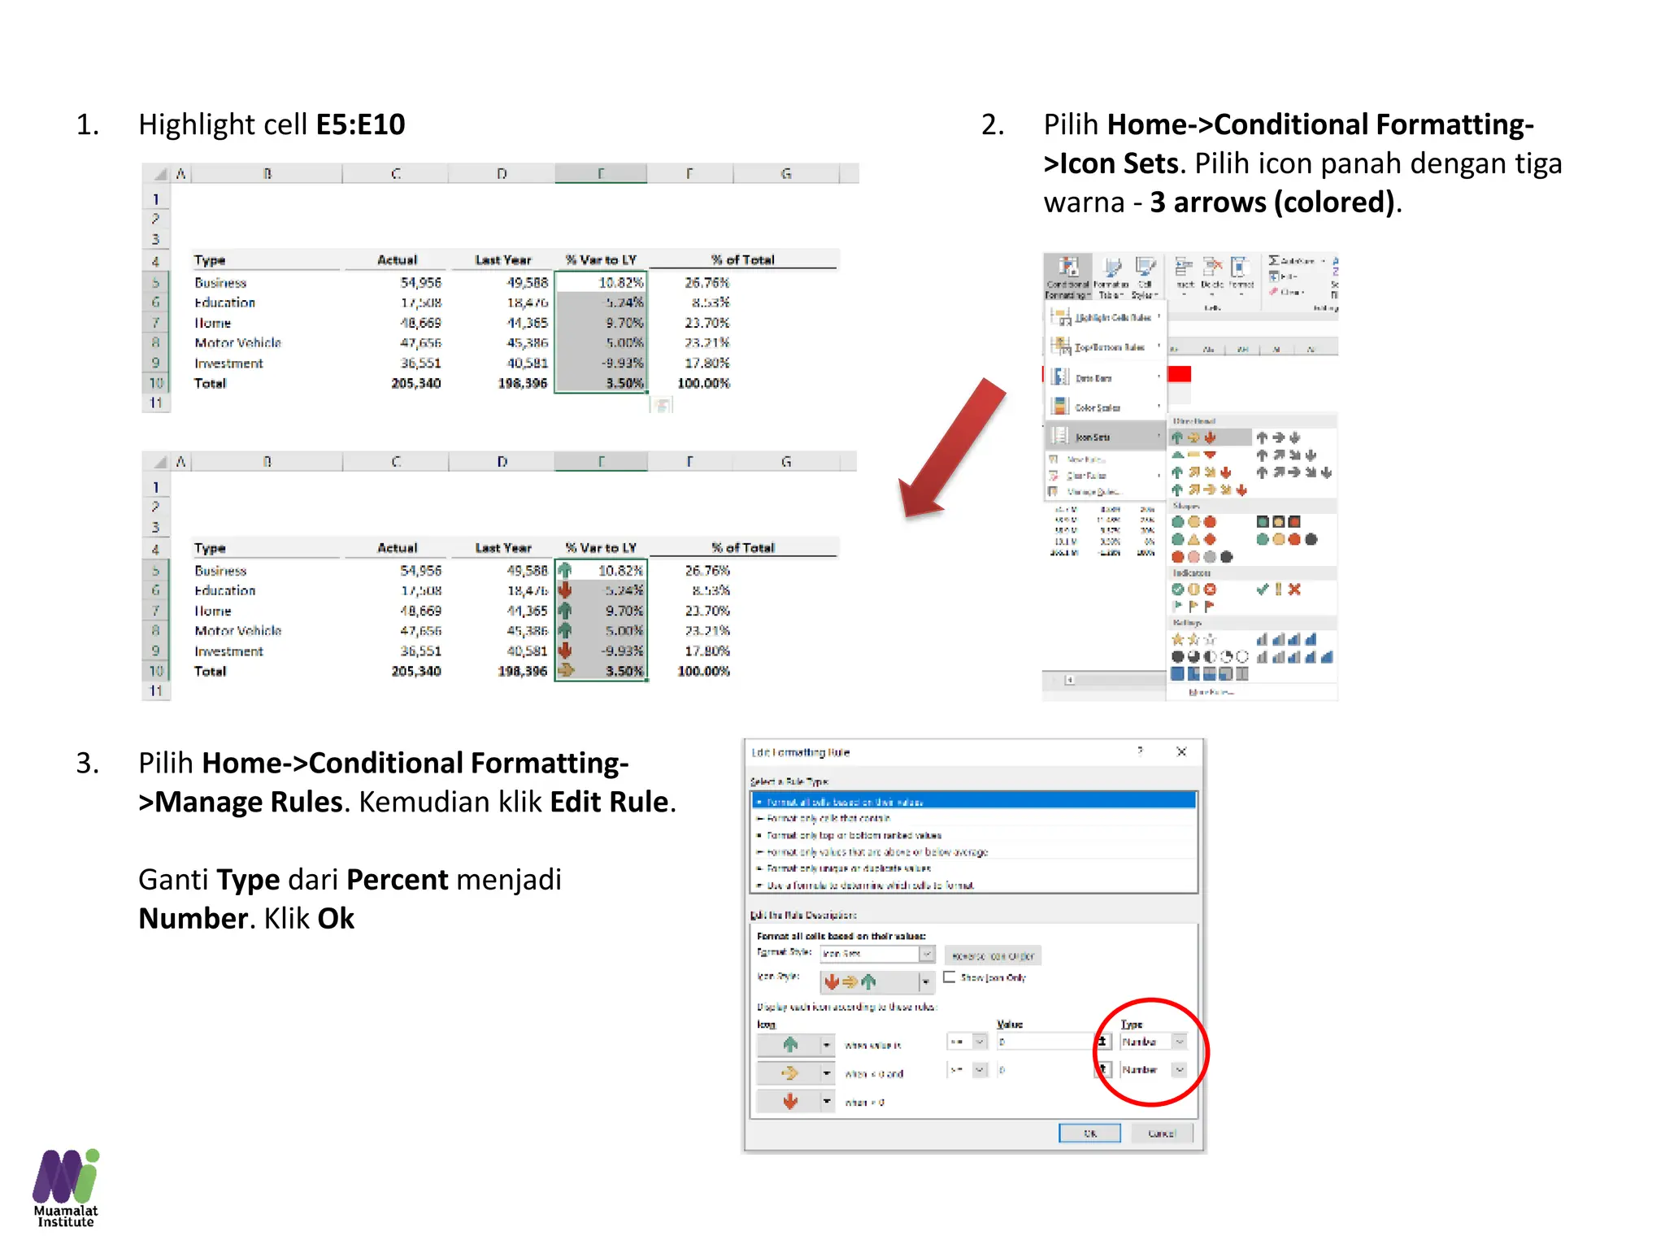The width and height of the screenshot is (1665, 1249).
Task: Click the red cell swatch beside Data Bars
Action: (x=1179, y=374)
